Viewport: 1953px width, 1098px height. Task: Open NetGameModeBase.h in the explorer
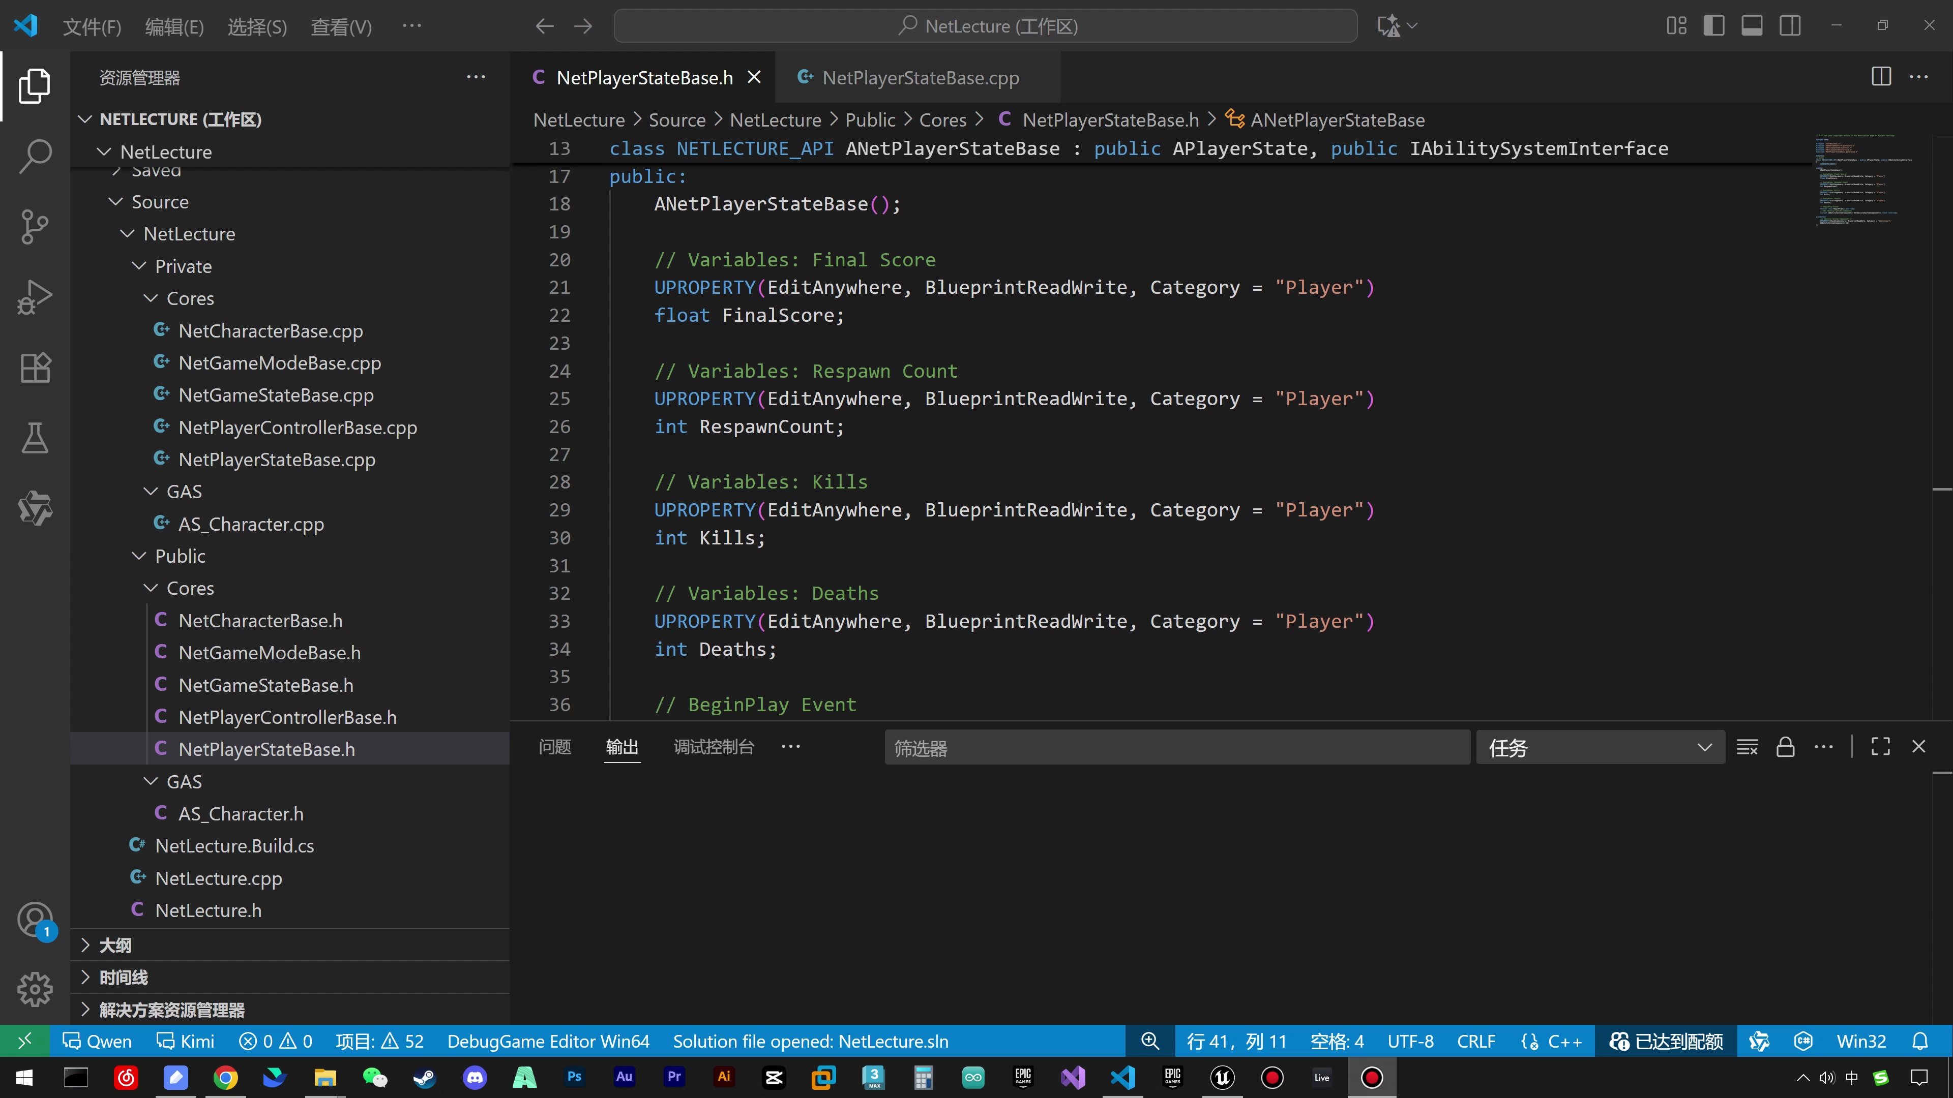point(269,652)
